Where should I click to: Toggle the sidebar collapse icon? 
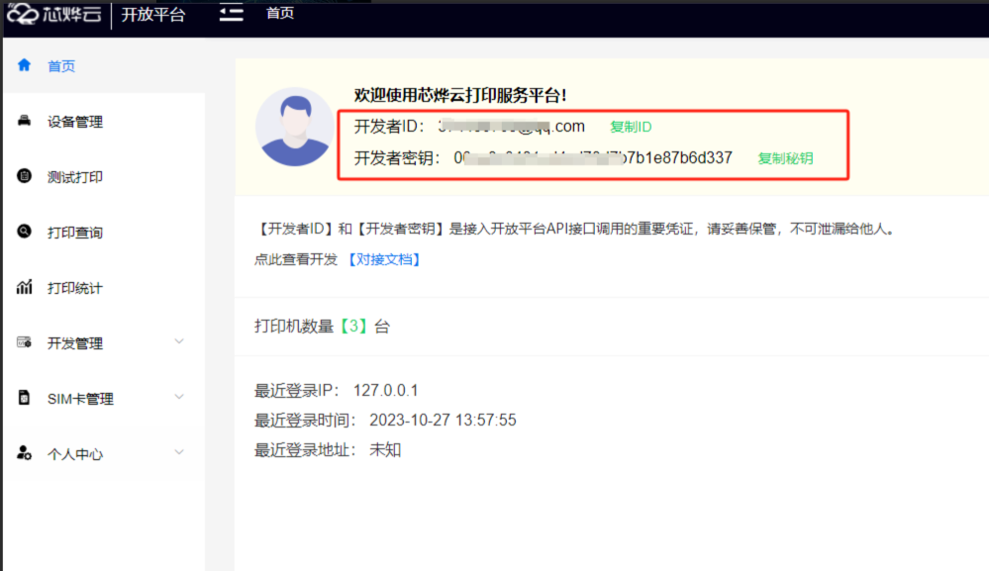click(x=232, y=13)
